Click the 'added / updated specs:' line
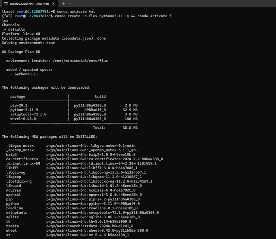 tap(29, 70)
